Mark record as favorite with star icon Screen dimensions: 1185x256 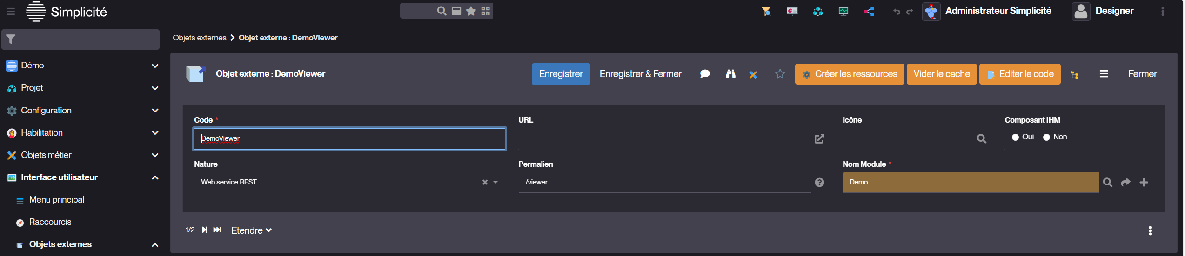(780, 74)
